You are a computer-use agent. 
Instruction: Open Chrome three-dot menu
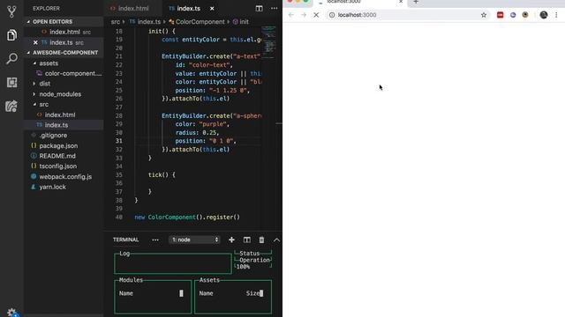pos(556,15)
